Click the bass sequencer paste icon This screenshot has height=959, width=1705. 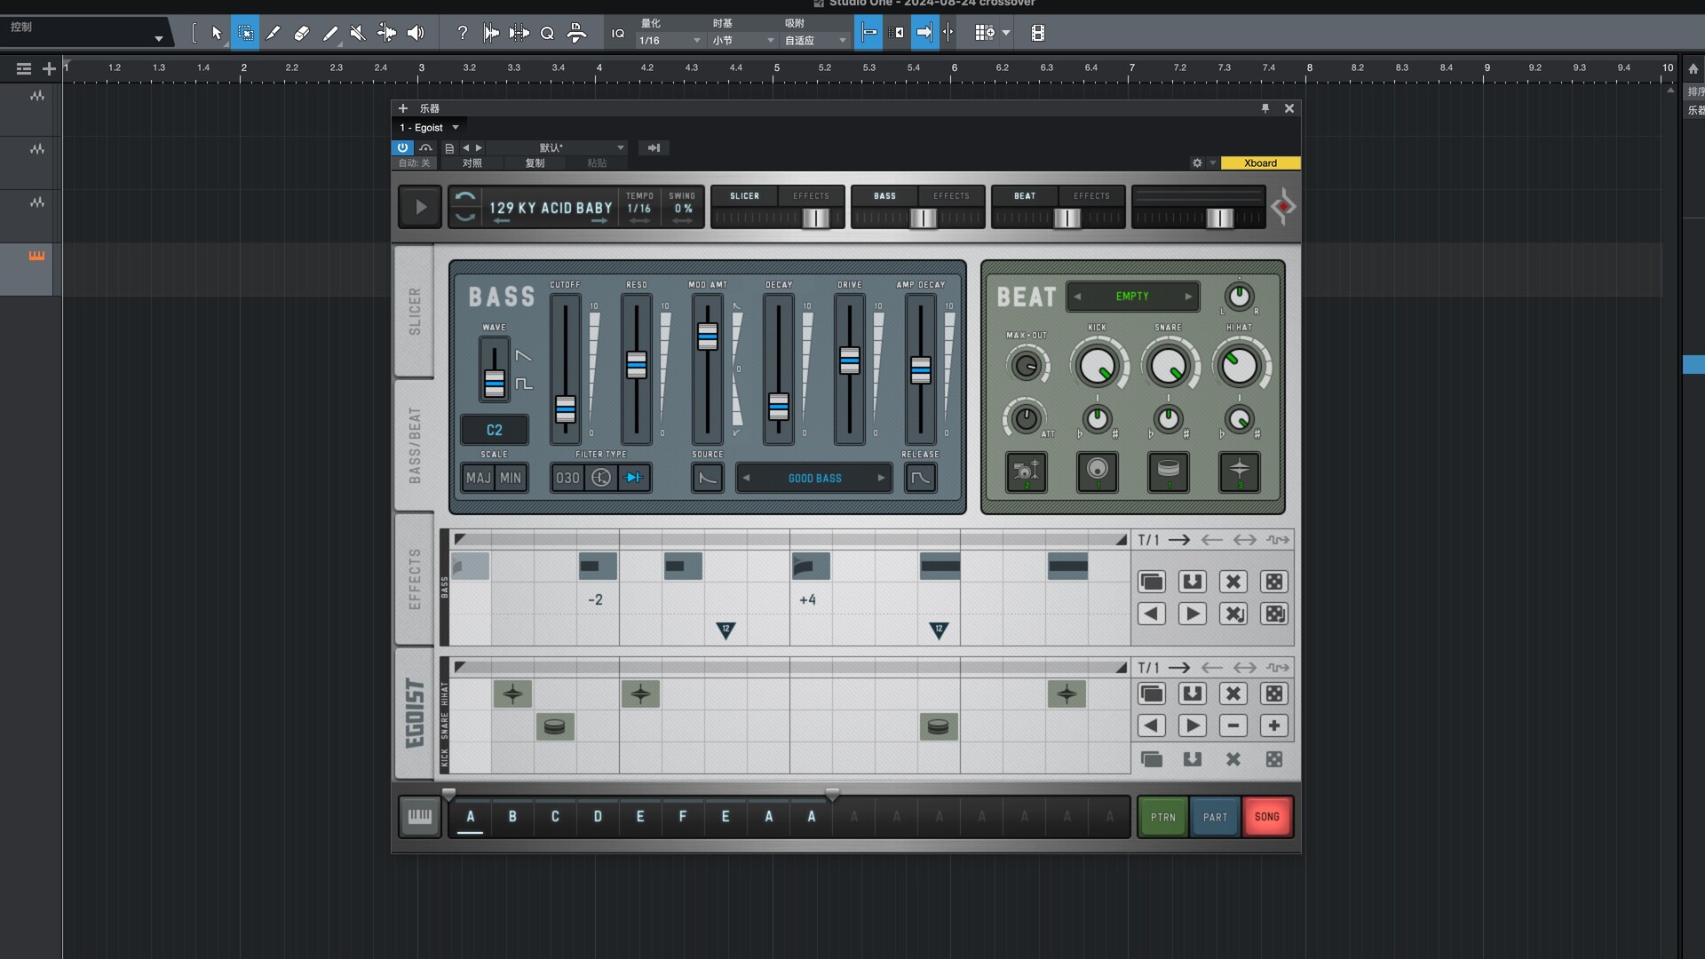click(1192, 582)
